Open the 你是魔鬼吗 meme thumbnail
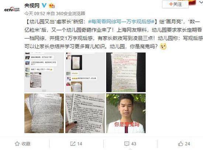The width and height of the screenshot is (203, 150). tap(126, 113)
